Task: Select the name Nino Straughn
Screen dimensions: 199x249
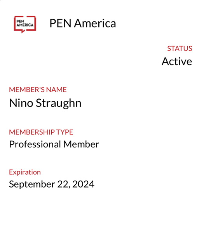Action: (x=45, y=103)
